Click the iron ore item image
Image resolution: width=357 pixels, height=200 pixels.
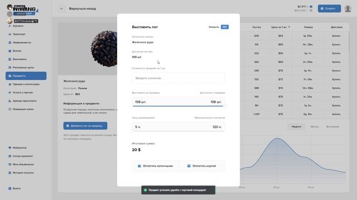point(104,48)
